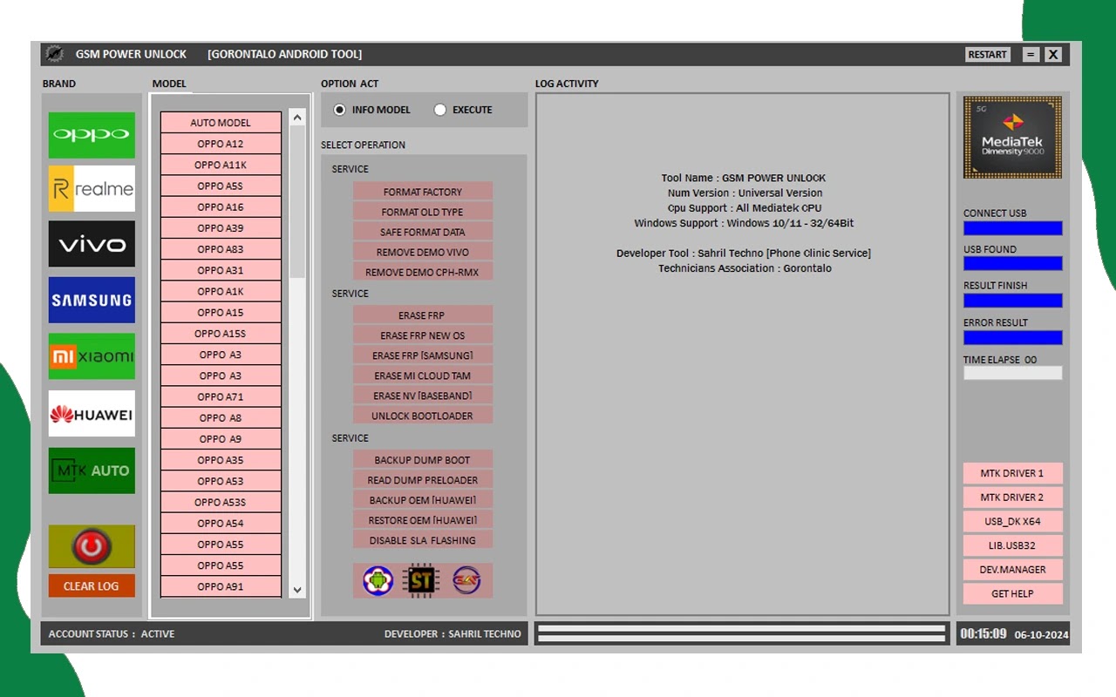1116x697 pixels.
Task: Open the MTK AUTO brand option
Action: [92, 470]
